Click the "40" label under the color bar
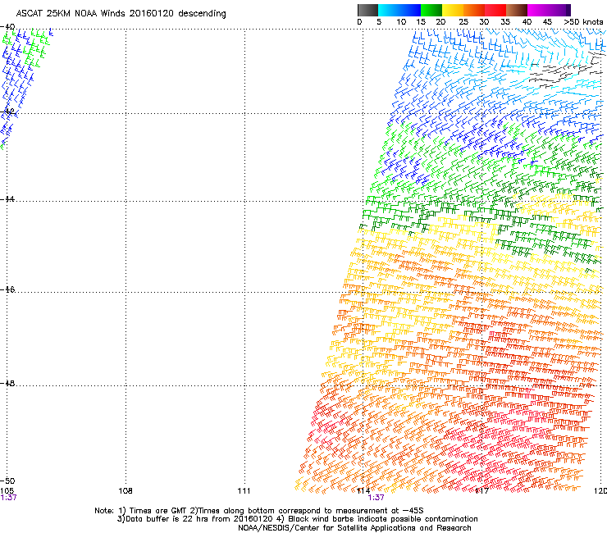This screenshot has height=533, width=607. click(527, 22)
